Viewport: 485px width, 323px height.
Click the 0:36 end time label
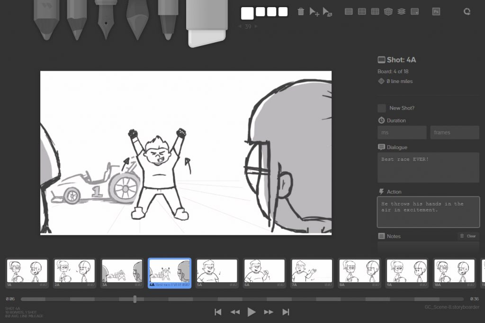474,299
